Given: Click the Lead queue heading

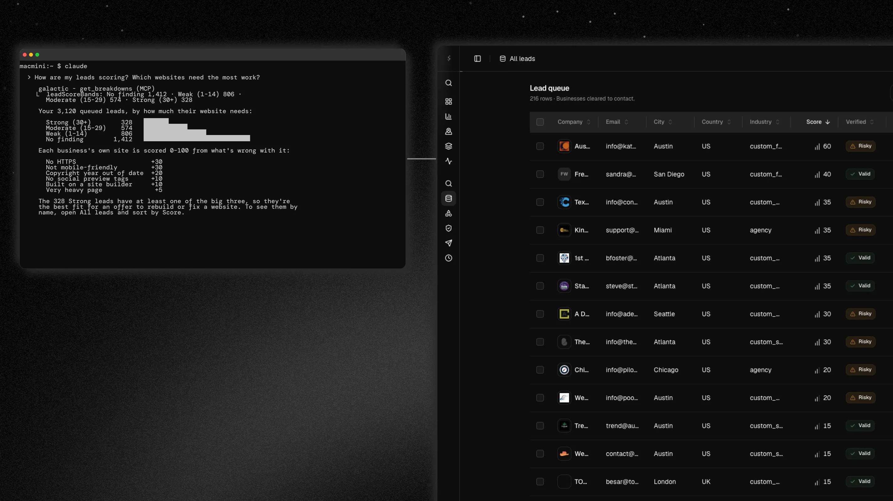Looking at the screenshot, I should coord(549,88).
